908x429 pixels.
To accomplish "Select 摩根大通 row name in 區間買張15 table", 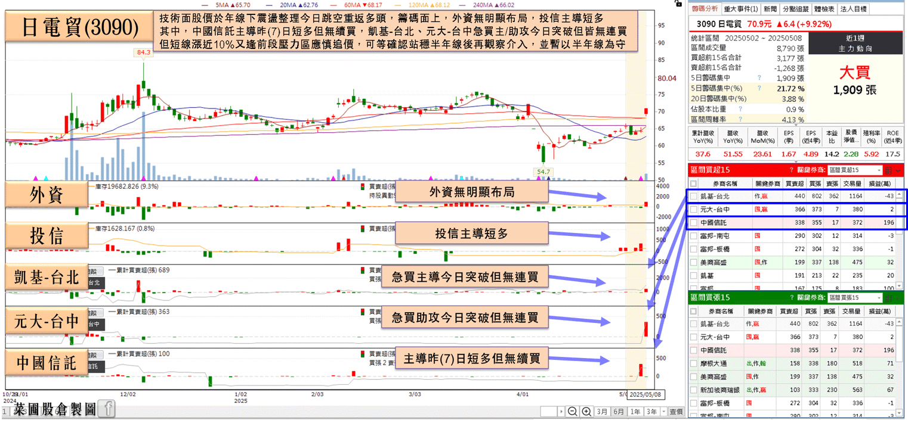I will pyautogui.click(x=712, y=363).
